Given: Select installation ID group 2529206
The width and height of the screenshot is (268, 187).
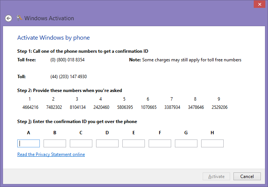Looking at the screenshot, I should click(x=220, y=107).
